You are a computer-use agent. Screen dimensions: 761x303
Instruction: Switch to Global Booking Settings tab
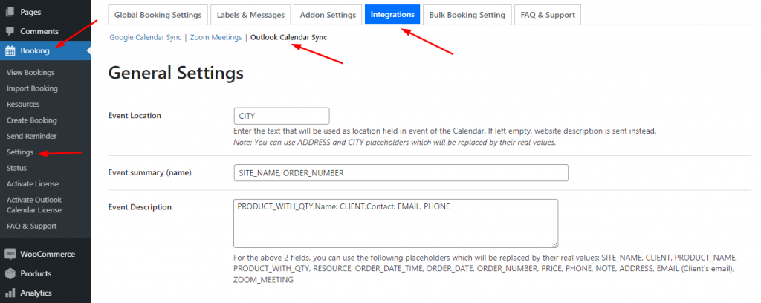(158, 15)
